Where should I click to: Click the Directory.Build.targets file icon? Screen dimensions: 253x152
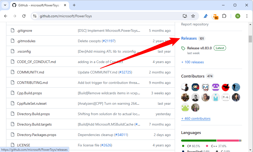click(13, 124)
